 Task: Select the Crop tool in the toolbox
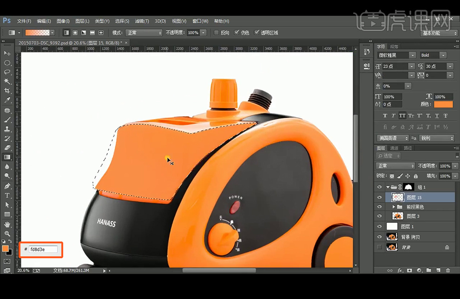coord(7,91)
